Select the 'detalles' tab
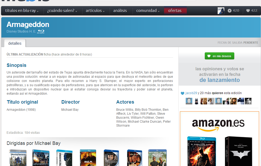Screen dimensions: 261x166 (x=15, y=43)
